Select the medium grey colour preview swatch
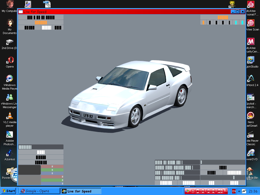This screenshot has height=195, width=260. coord(29,180)
